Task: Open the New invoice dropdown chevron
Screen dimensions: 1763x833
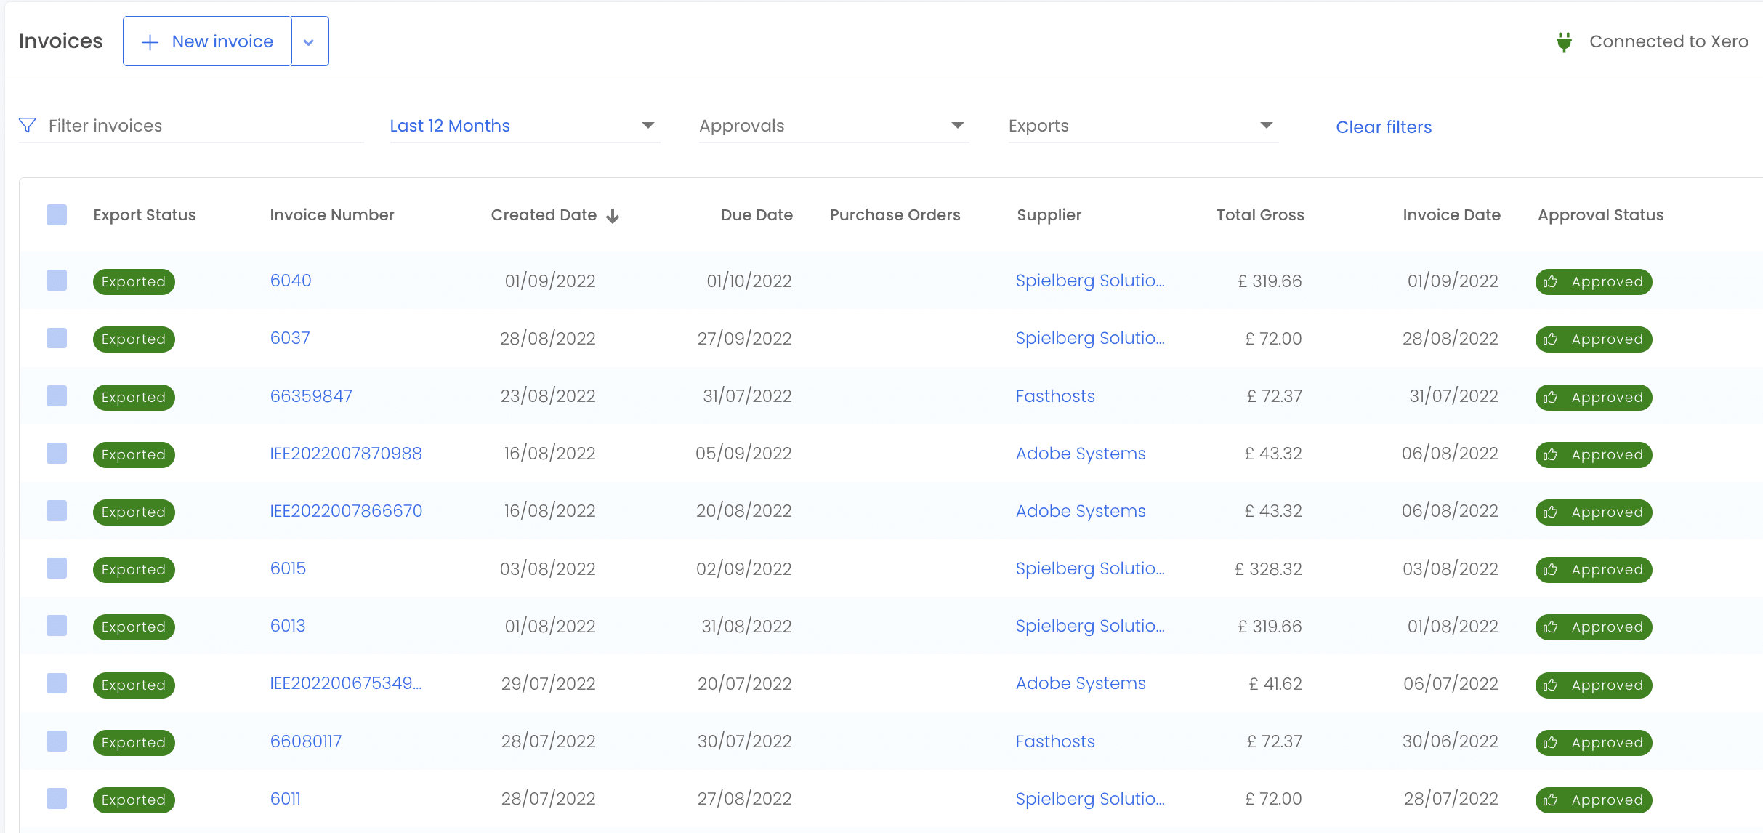Action: (310, 41)
